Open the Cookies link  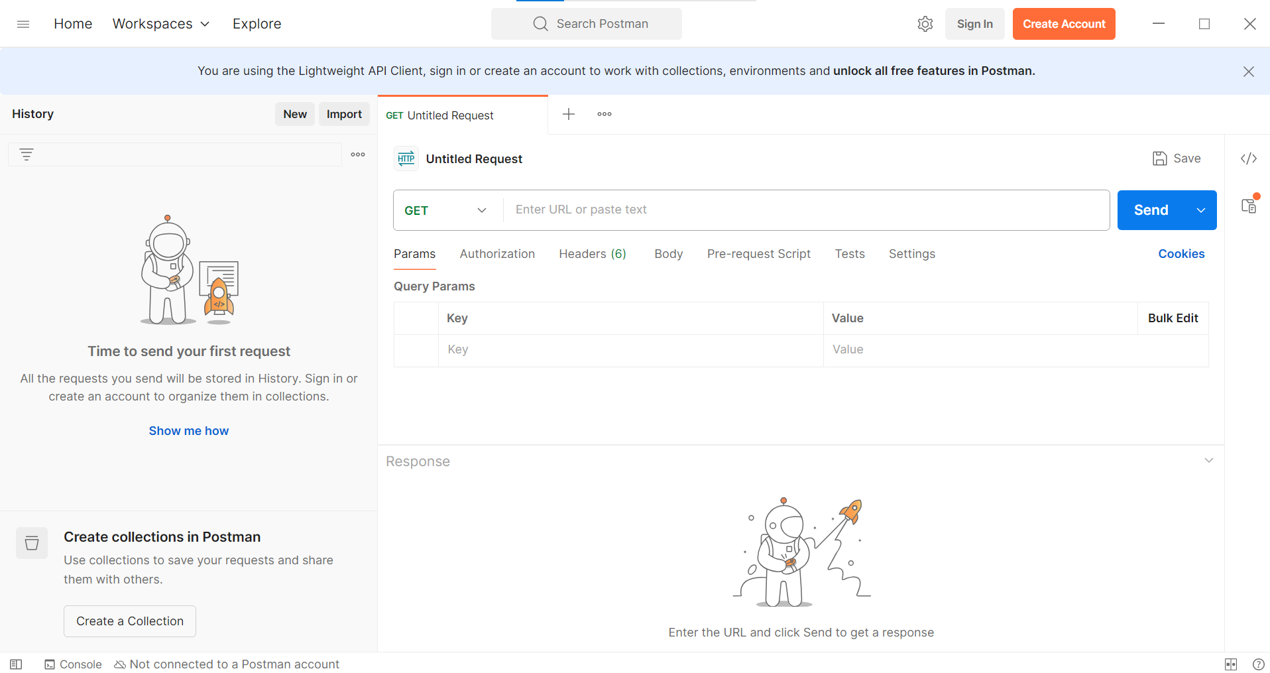coord(1181,254)
